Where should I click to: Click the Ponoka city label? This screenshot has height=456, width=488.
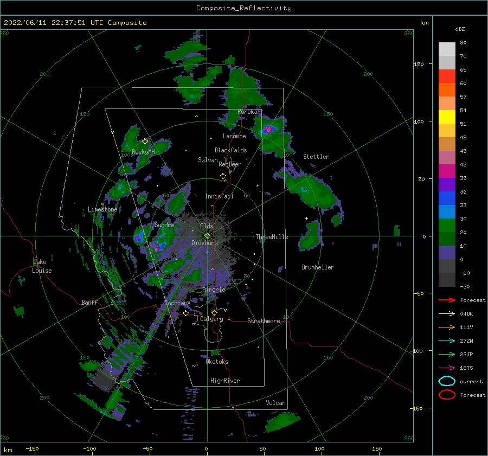click(x=248, y=112)
